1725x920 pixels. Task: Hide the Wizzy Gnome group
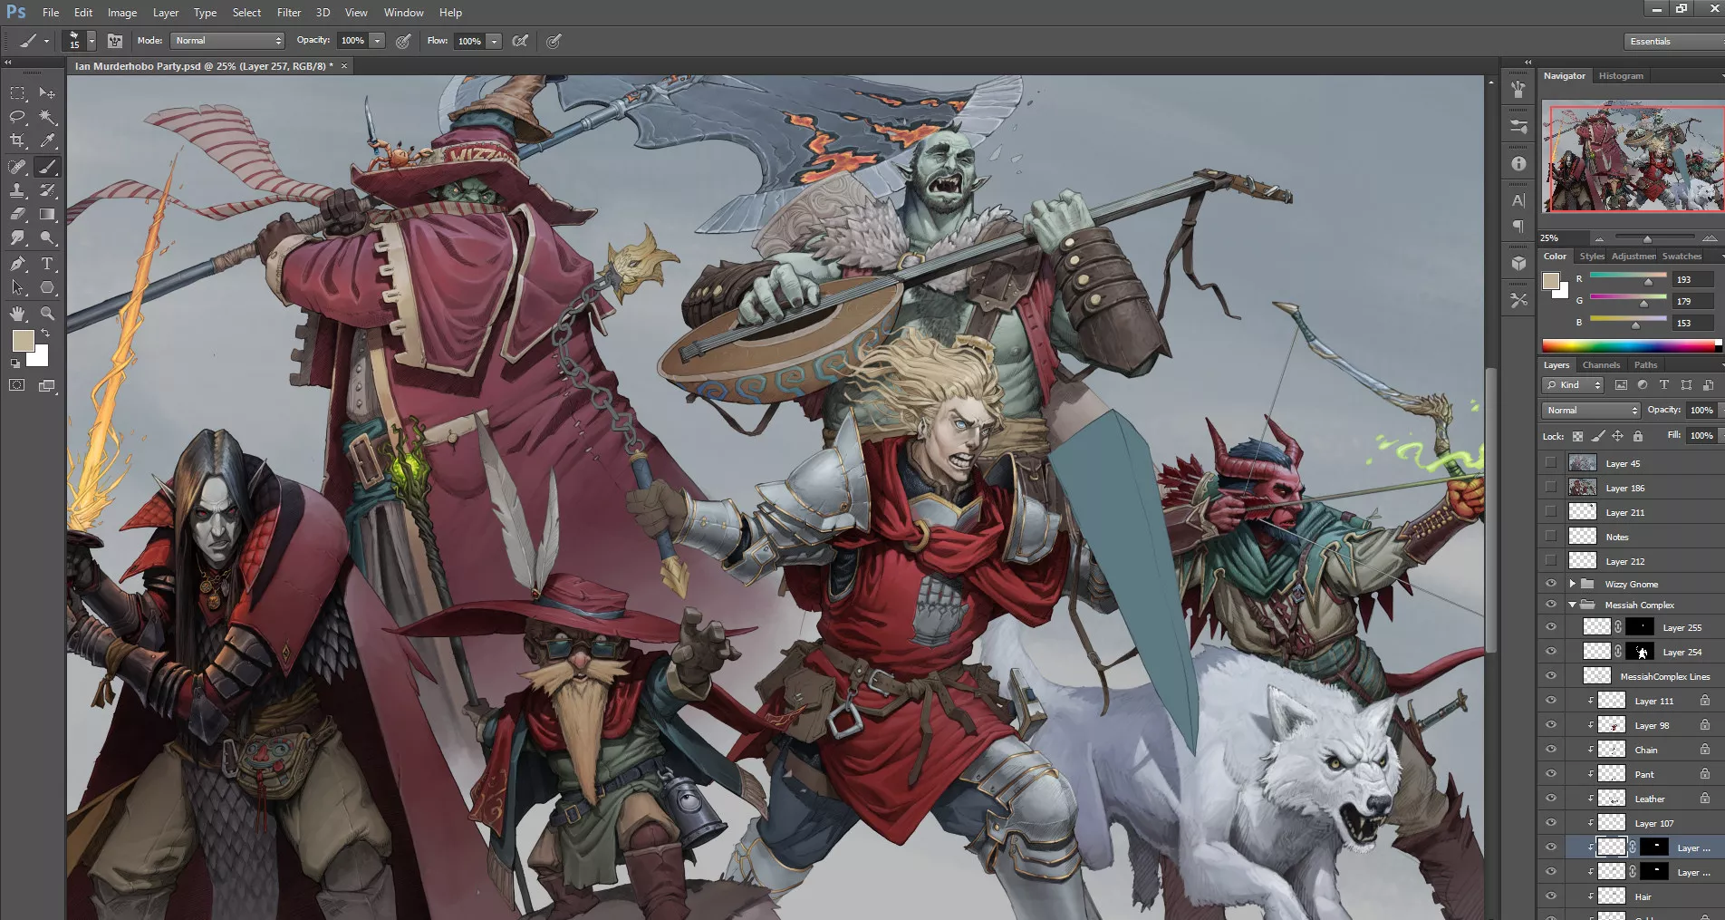pos(1551,584)
